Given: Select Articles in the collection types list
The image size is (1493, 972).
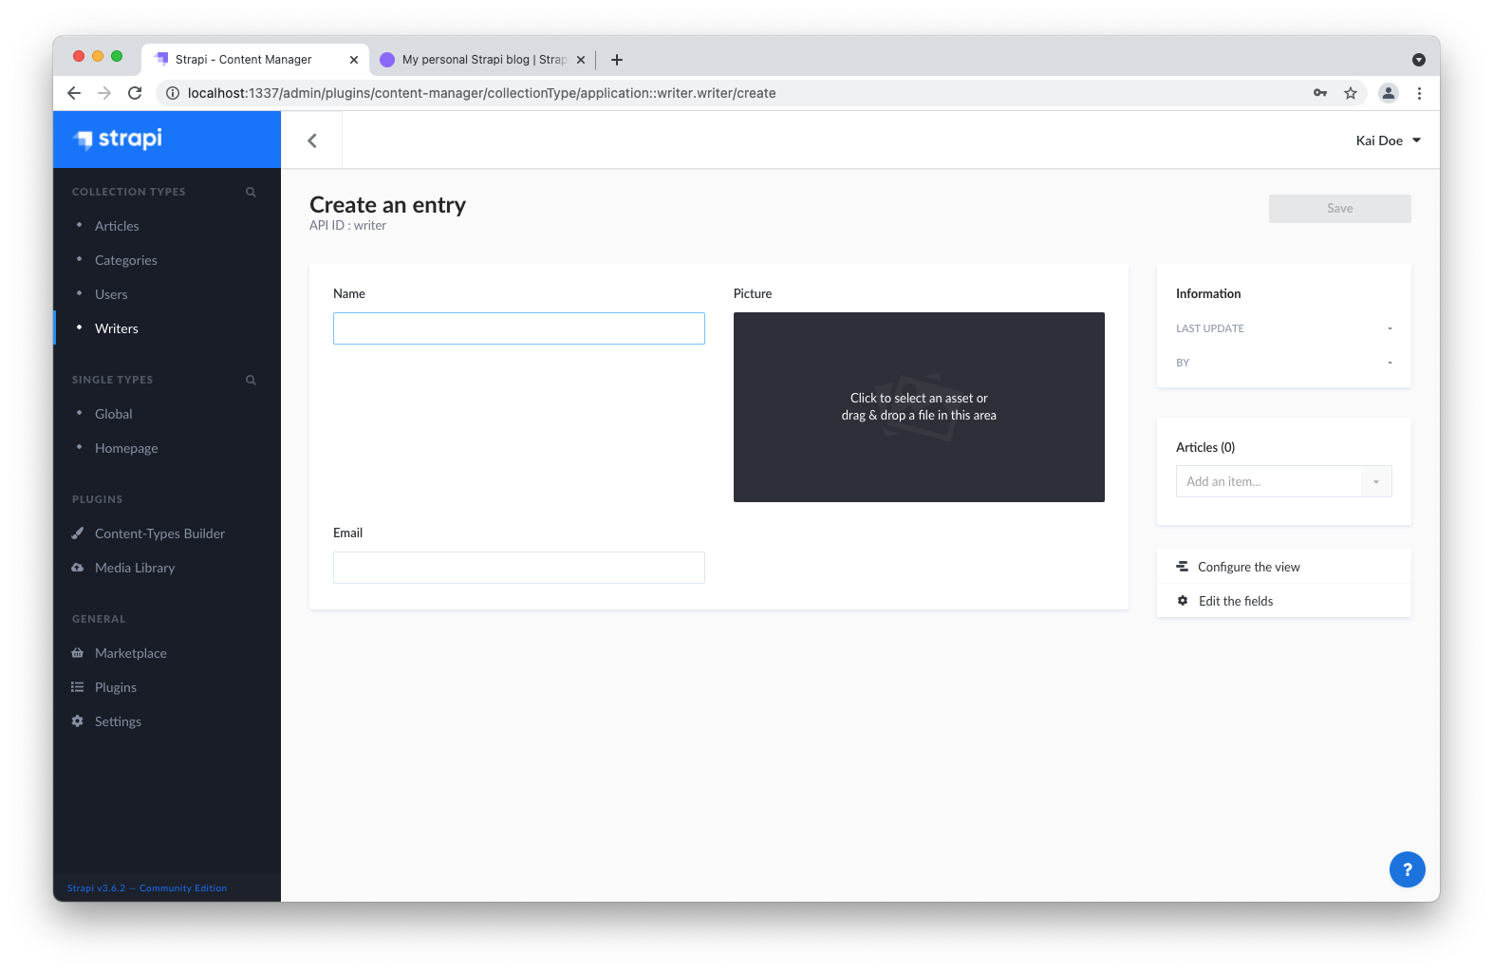Looking at the screenshot, I should tap(117, 226).
